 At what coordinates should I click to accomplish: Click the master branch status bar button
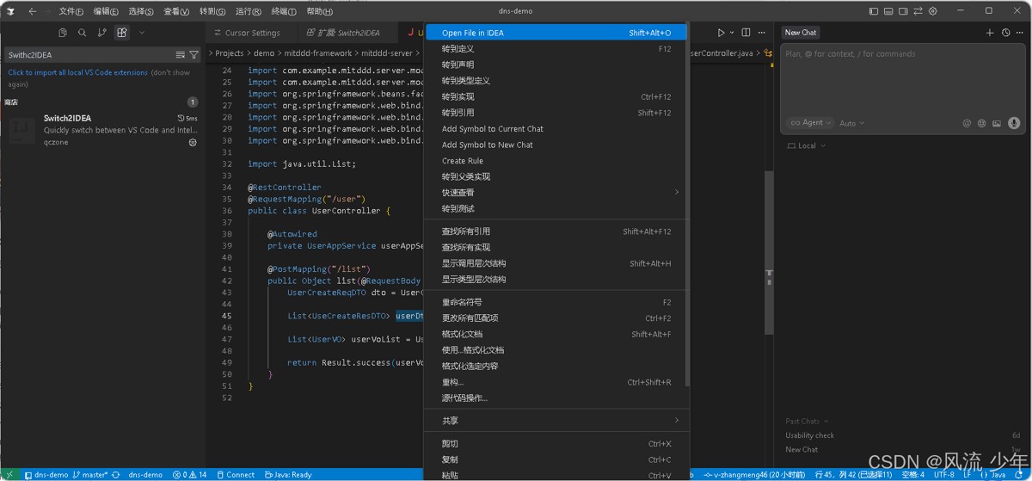[89, 474]
